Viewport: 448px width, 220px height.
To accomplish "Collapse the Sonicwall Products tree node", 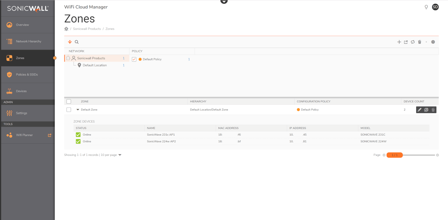I will pyautogui.click(x=68, y=58).
